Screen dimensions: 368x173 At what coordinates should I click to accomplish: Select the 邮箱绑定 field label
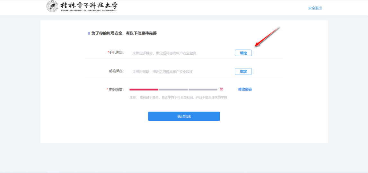(x=116, y=71)
